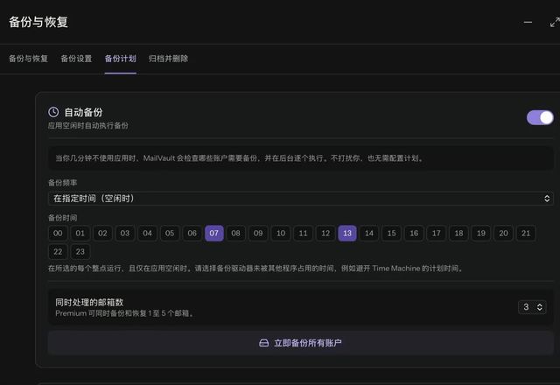560x385 pixels.
Task: Select backup hour 11
Action: click(x=303, y=234)
